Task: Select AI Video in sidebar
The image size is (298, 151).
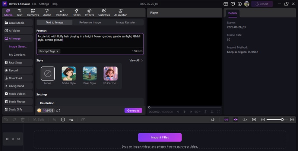Action: (18, 30)
